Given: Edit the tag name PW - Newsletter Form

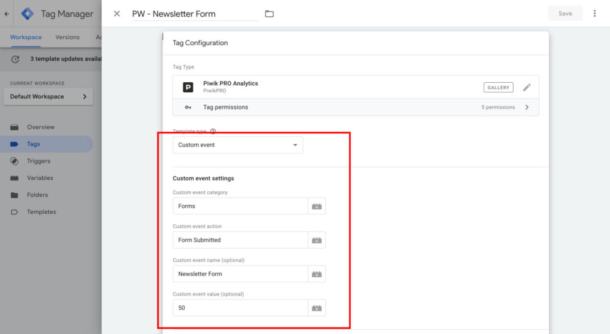Looking at the screenshot, I should coord(195,14).
